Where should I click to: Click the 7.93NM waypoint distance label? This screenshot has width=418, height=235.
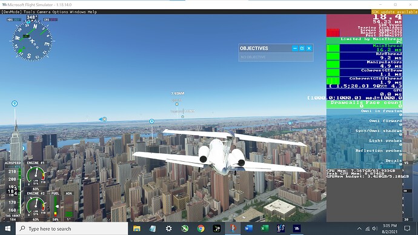click(x=177, y=93)
